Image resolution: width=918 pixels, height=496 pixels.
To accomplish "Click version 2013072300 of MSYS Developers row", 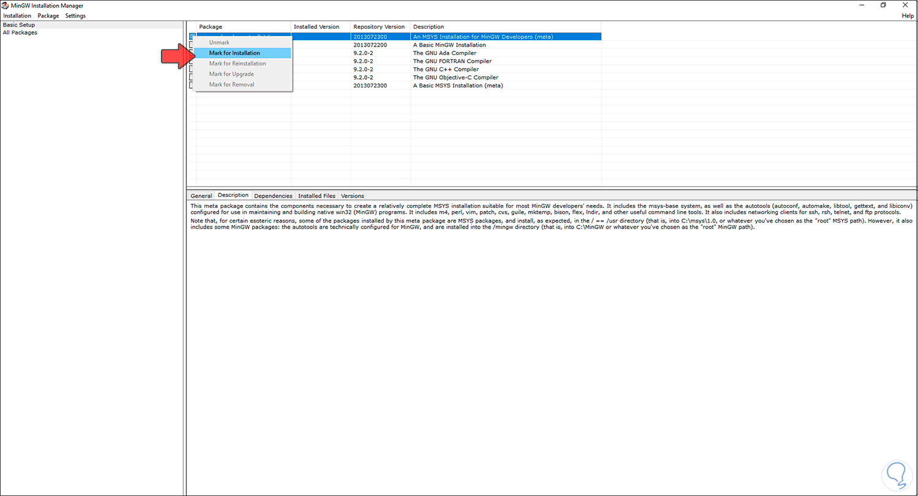I will (370, 37).
